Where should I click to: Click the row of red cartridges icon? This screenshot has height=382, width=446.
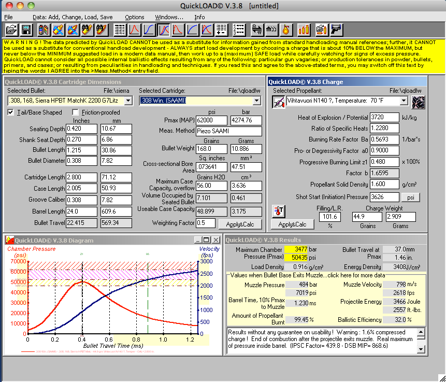tap(304, 30)
